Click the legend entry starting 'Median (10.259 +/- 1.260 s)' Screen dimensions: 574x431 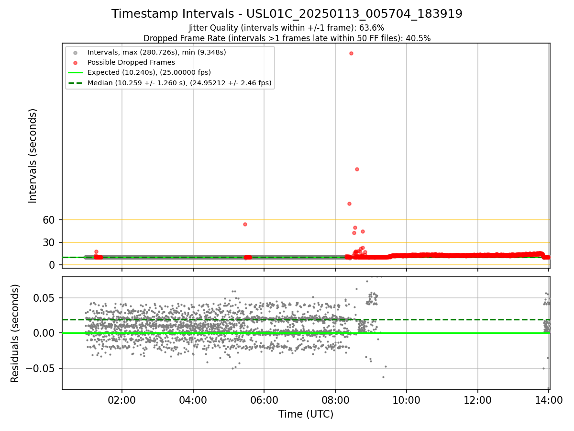(179, 83)
